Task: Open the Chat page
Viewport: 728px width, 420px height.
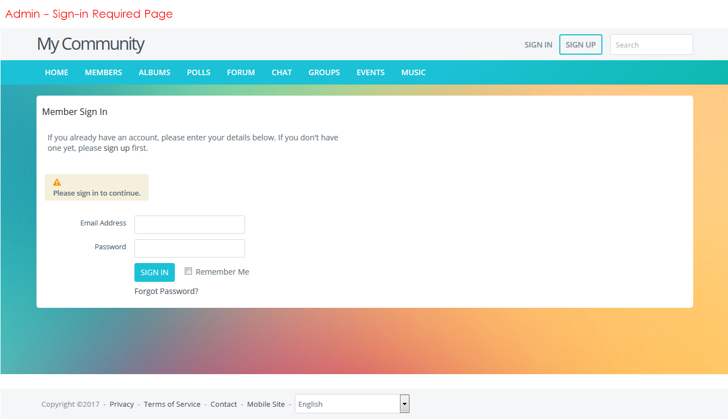Action: point(282,72)
